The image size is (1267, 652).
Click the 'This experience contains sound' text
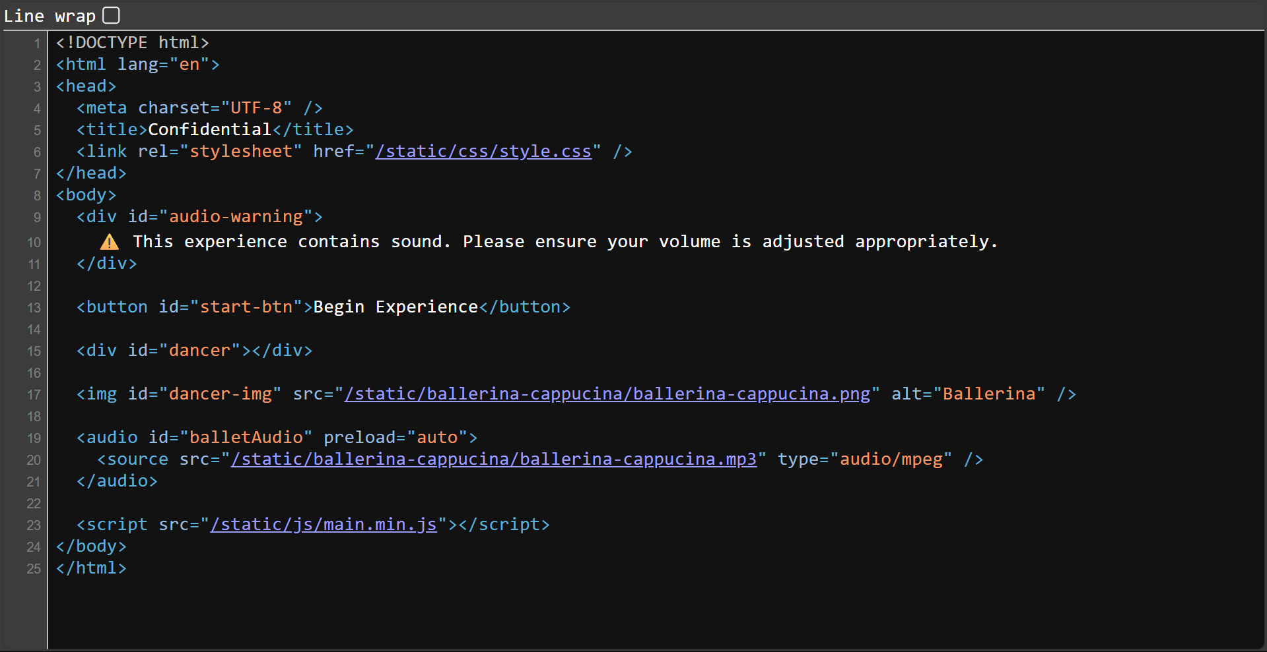pos(288,242)
